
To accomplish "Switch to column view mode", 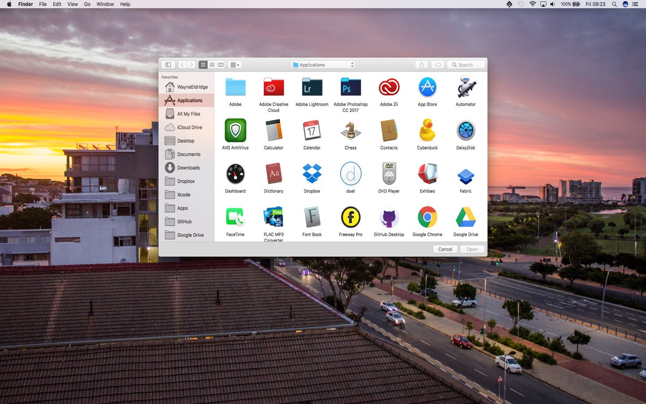I will coord(221,65).
